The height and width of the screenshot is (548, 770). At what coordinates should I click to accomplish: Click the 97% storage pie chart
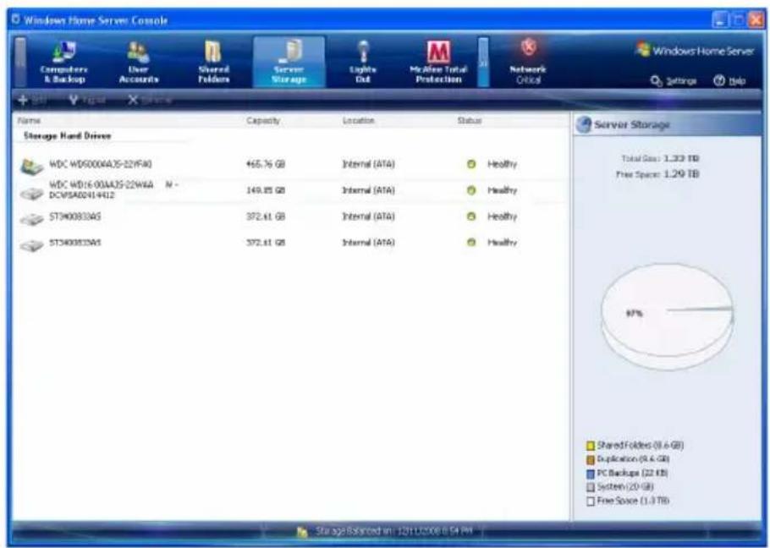click(x=668, y=316)
